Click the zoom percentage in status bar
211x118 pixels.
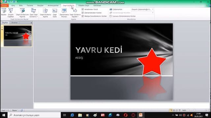[184, 110]
